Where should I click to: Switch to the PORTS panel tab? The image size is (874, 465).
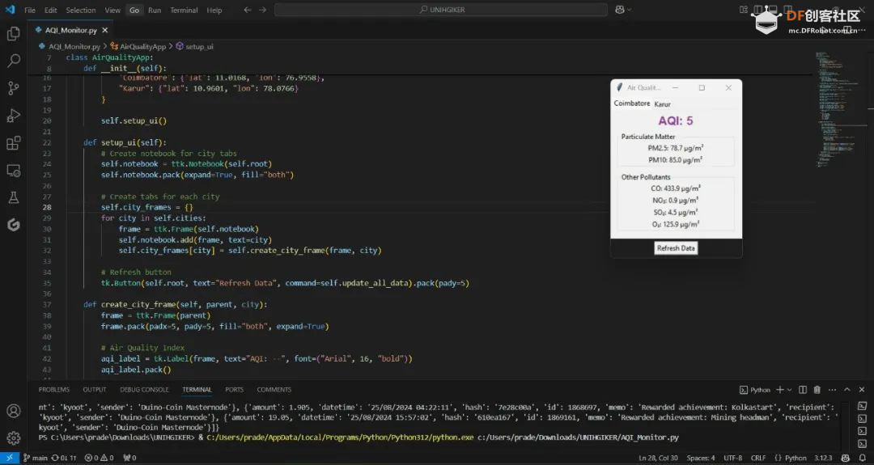[234, 390]
